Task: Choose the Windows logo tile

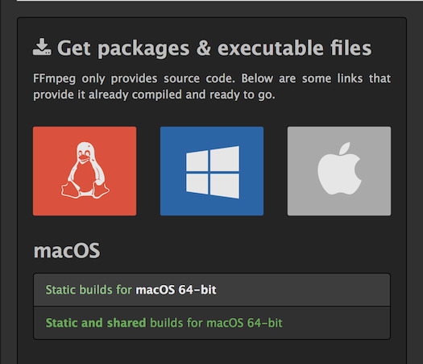Action: click(x=212, y=171)
